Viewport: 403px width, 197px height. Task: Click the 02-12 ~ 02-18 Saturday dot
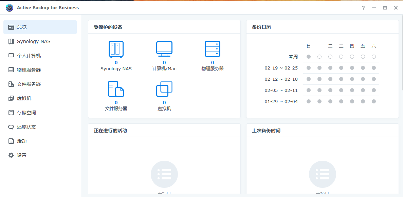coord(374,79)
